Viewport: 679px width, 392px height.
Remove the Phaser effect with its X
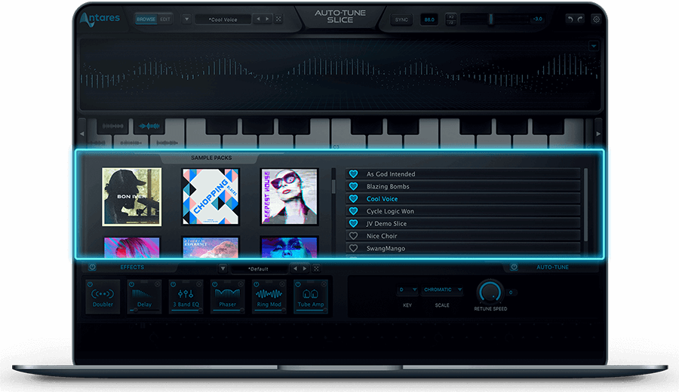pos(241,284)
